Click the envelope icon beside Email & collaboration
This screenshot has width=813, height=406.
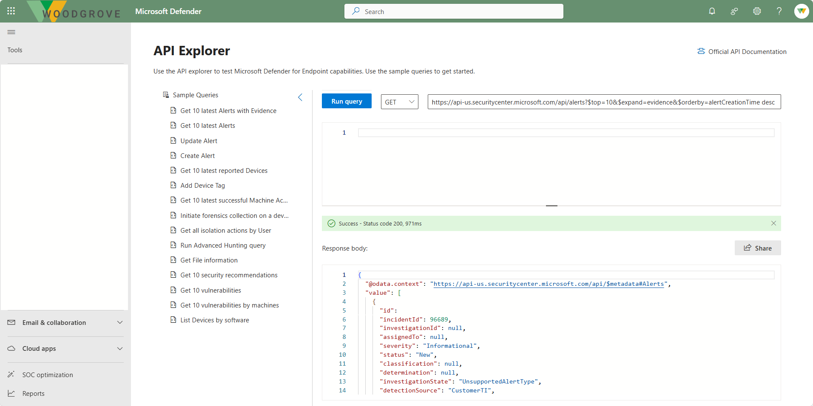(11, 322)
